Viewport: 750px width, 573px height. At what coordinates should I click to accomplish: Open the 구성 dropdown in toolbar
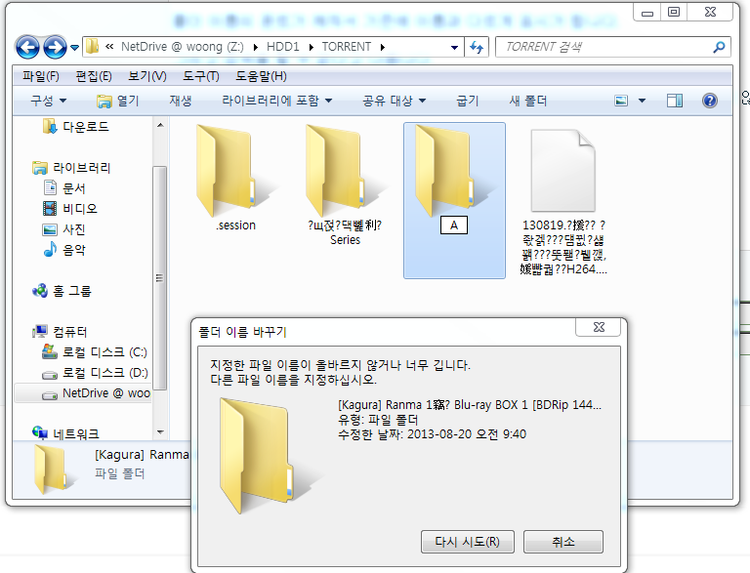(x=49, y=101)
